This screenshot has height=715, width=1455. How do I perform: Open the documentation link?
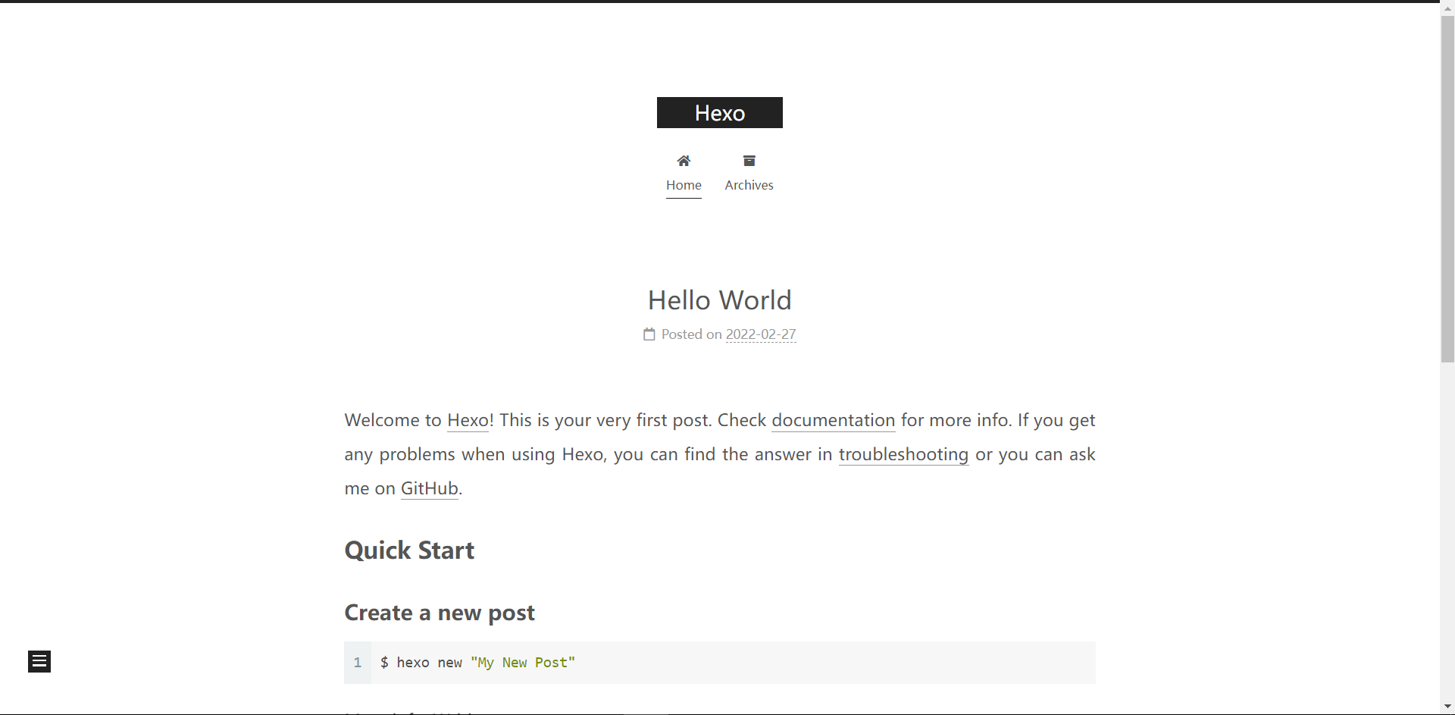click(x=834, y=420)
